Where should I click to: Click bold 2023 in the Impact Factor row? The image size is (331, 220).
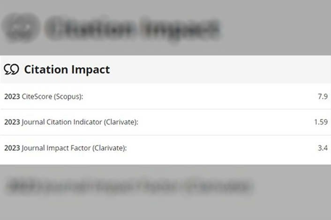point(12,148)
